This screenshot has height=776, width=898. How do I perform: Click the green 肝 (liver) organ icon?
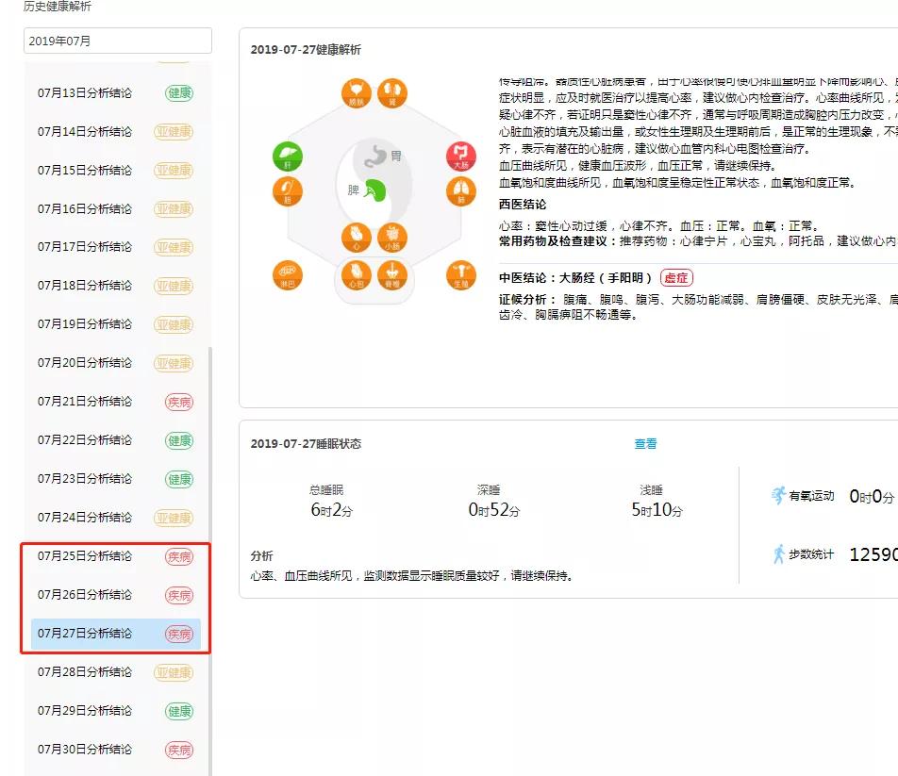coord(287,157)
